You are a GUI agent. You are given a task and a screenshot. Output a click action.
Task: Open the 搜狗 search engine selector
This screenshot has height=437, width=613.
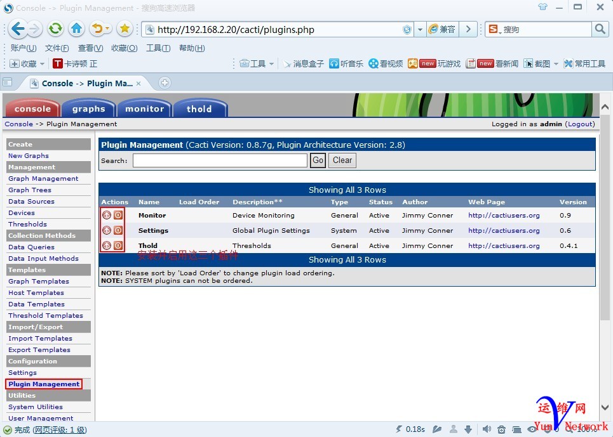click(495, 29)
